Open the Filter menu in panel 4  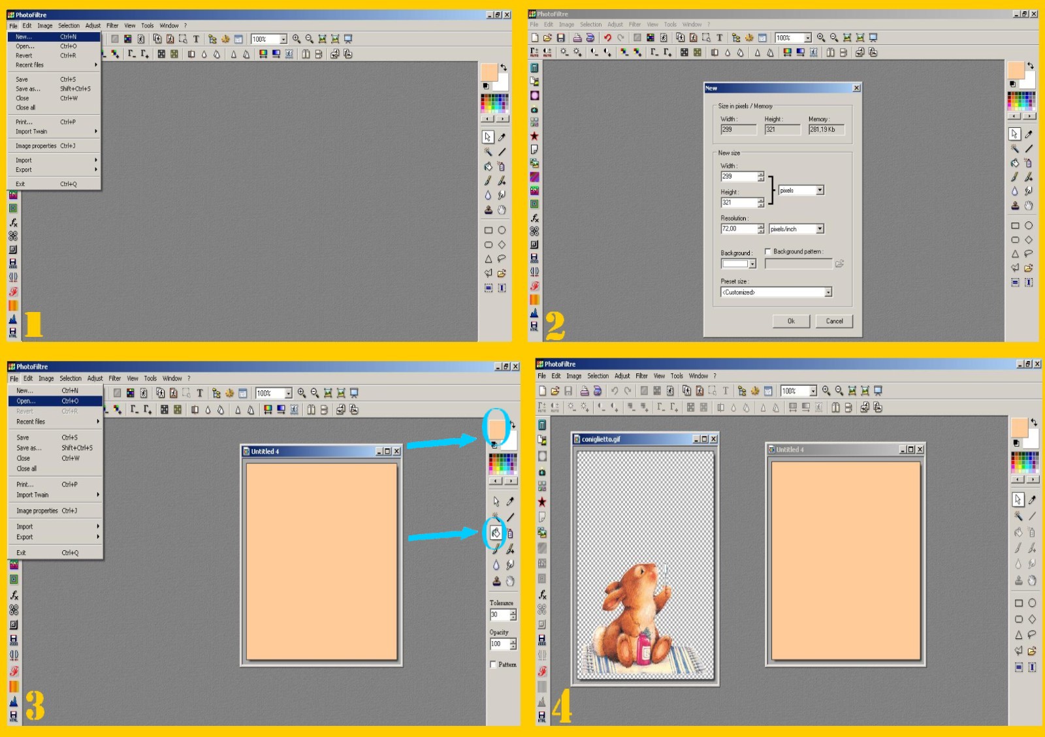641,376
